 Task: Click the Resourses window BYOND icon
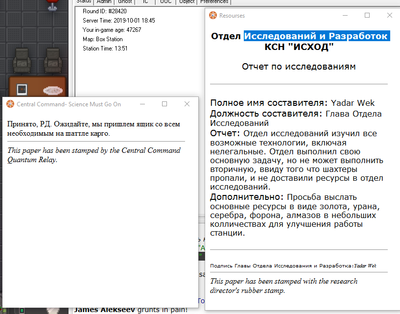[x=212, y=16]
